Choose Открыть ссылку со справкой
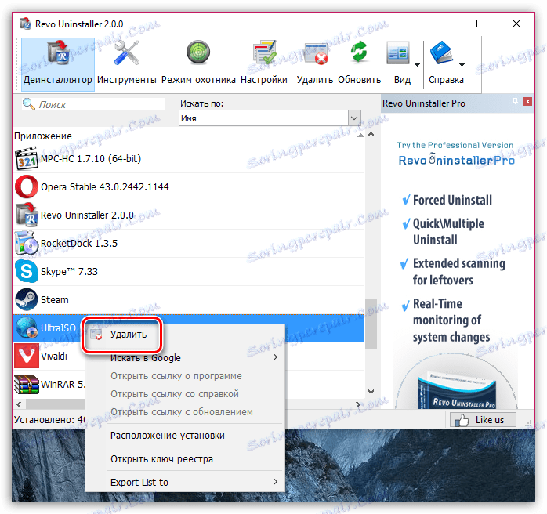 tap(185, 394)
